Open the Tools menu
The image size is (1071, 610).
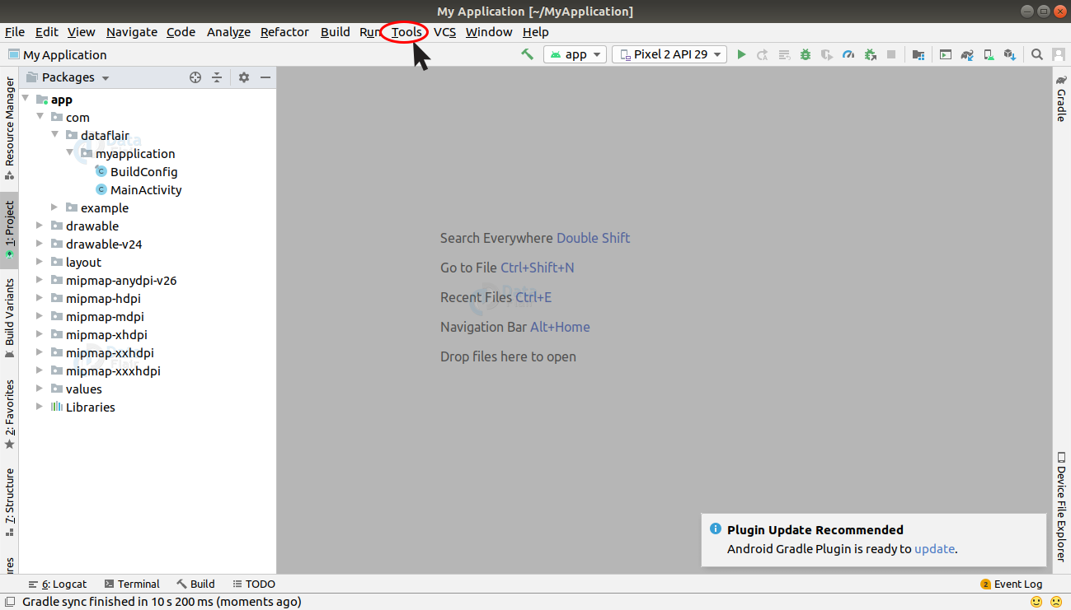click(x=407, y=32)
